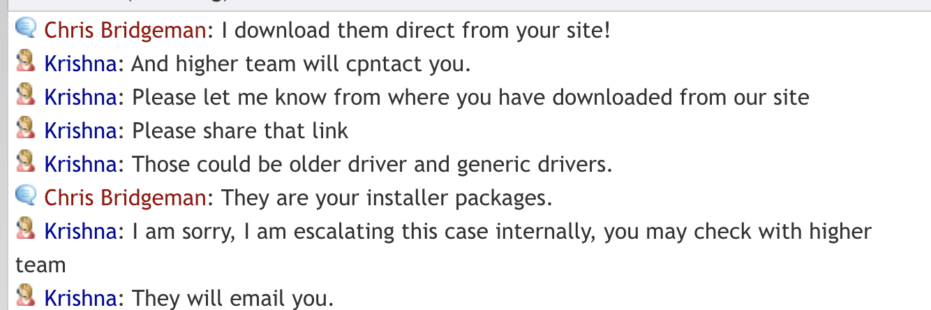Select agent avatar next to "Please let me know" message
This screenshot has height=310, width=931.
(25, 96)
